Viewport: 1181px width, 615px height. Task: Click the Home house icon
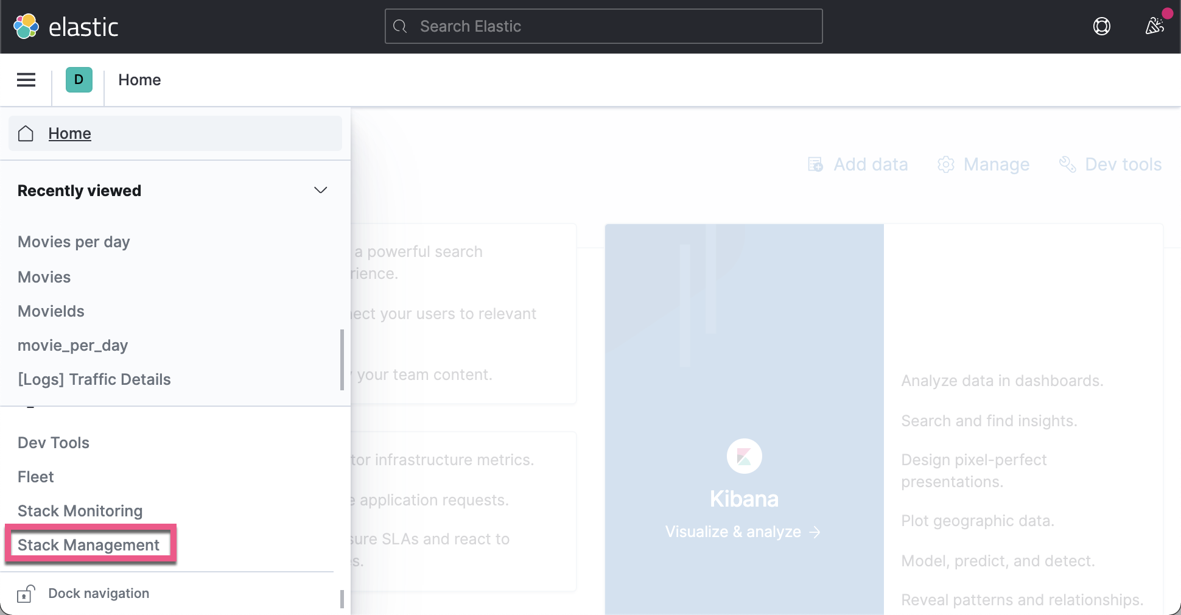[x=26, y=133]
